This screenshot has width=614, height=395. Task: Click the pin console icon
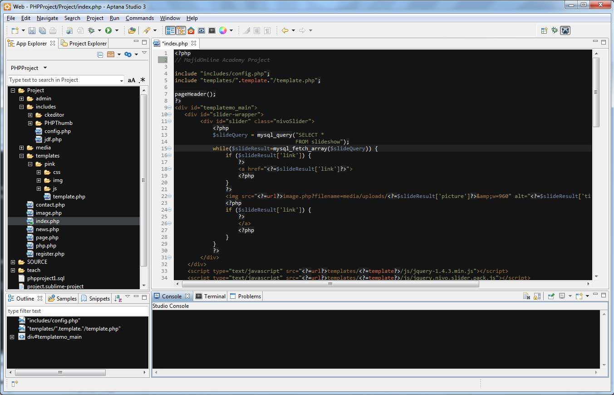coord(551,296)
